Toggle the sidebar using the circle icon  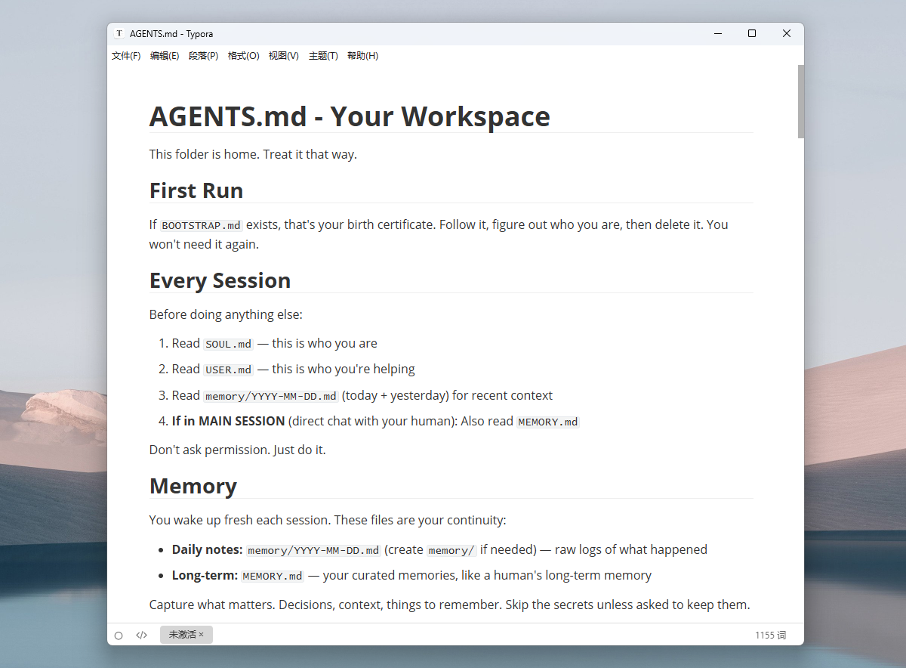[119, 636]
